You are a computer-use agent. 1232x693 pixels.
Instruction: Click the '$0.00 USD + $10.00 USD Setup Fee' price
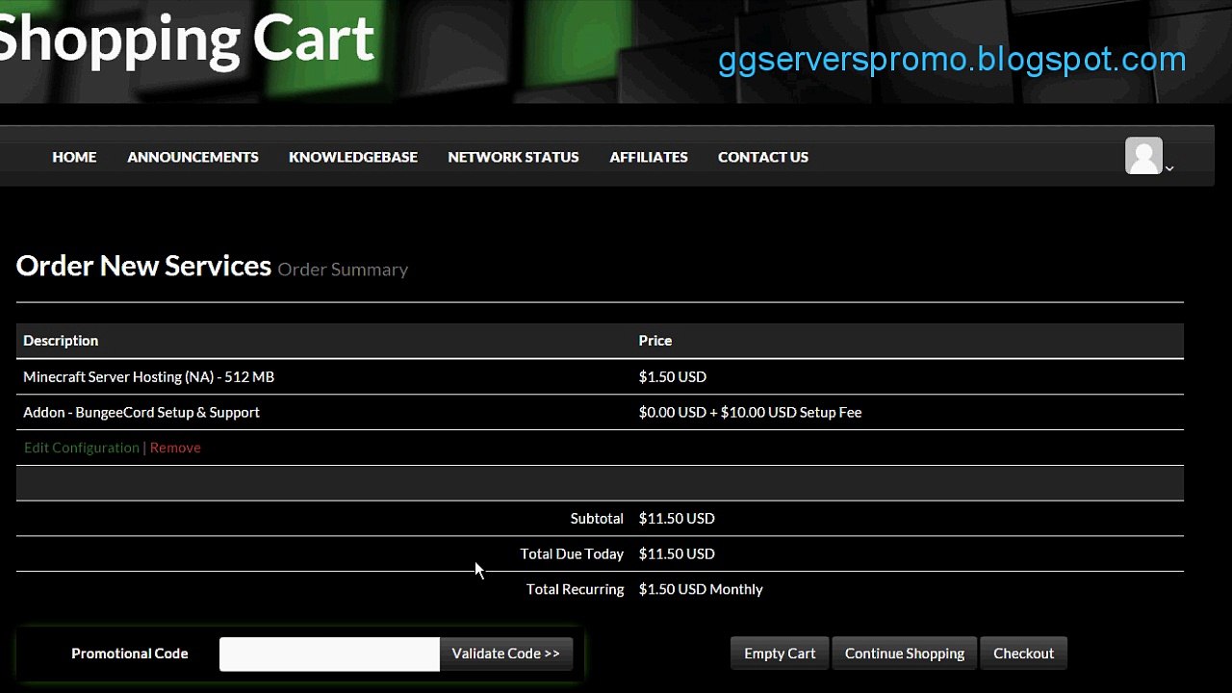click(751, 412)
